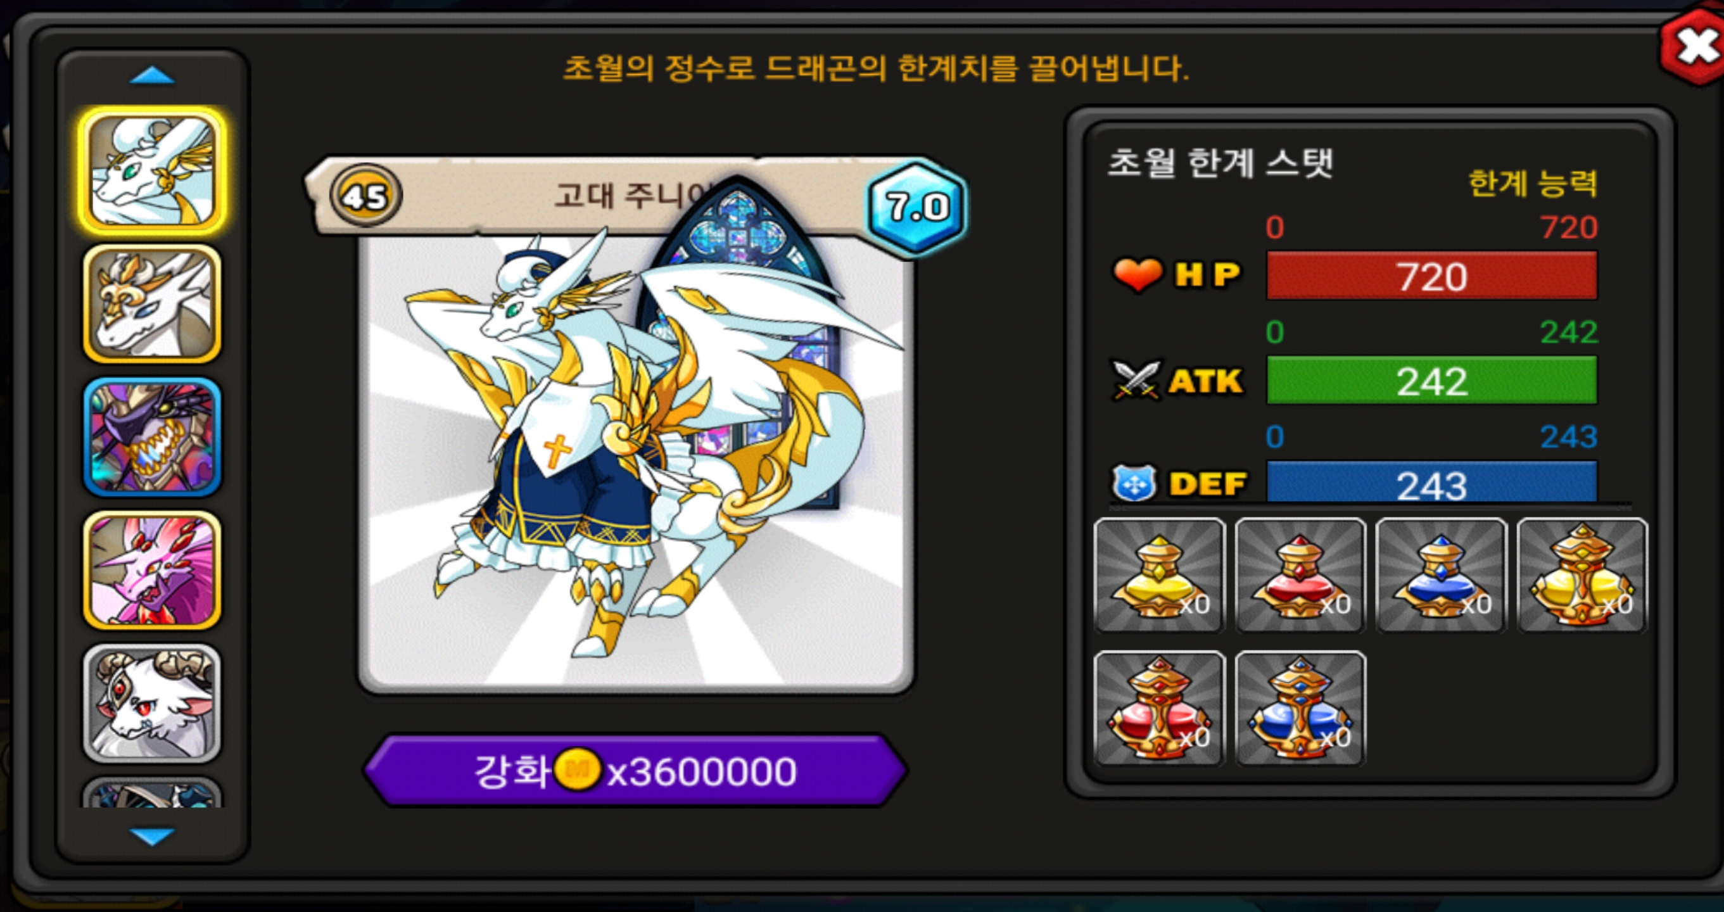The height and width of the screenshot is (912, 1724).
Task: Choose the white-gold dragon thumbnail at the top
Action: point(153,170)
